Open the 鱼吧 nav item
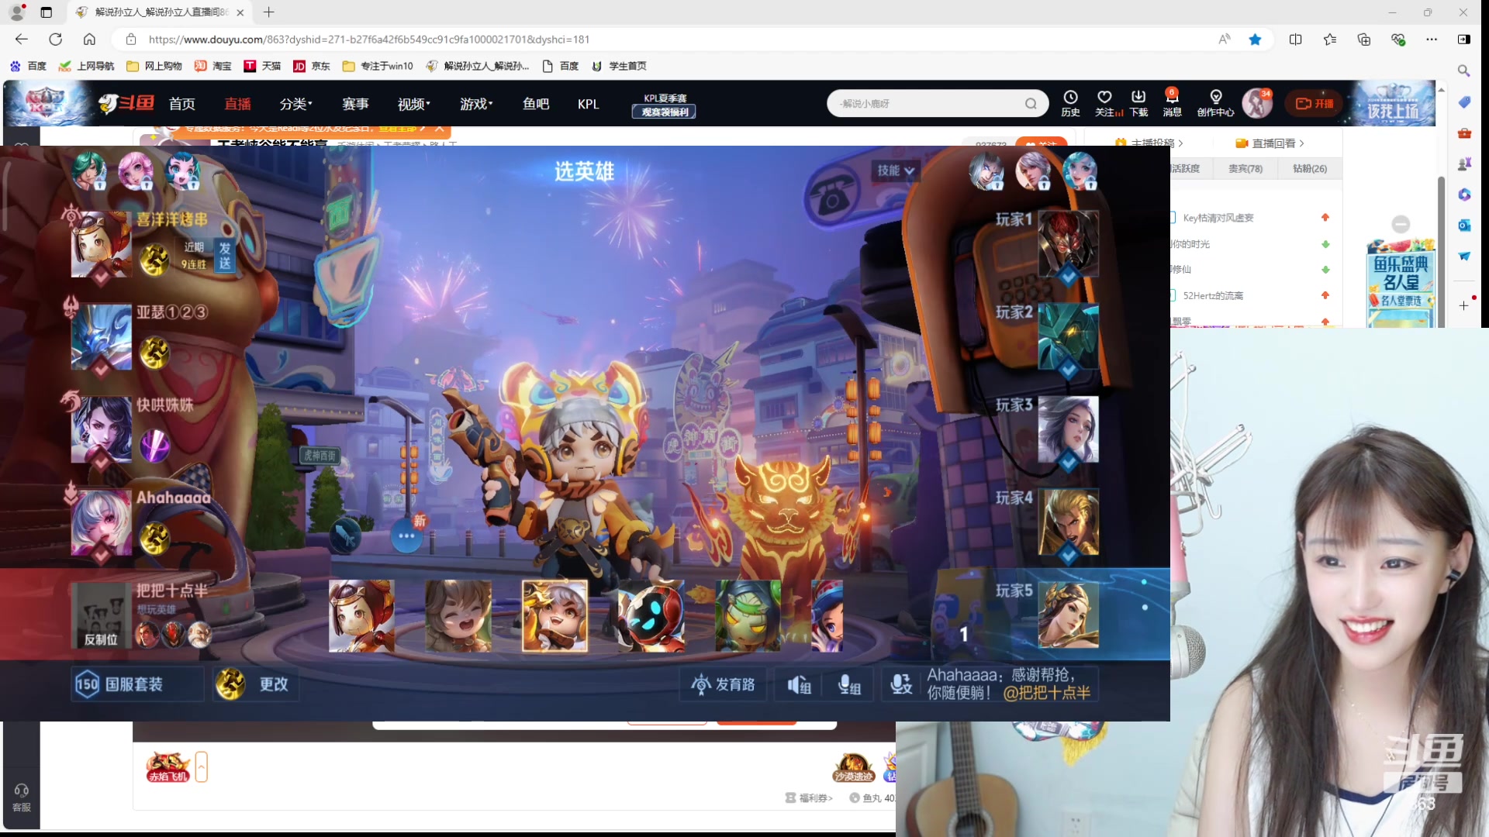 (536, 104)
